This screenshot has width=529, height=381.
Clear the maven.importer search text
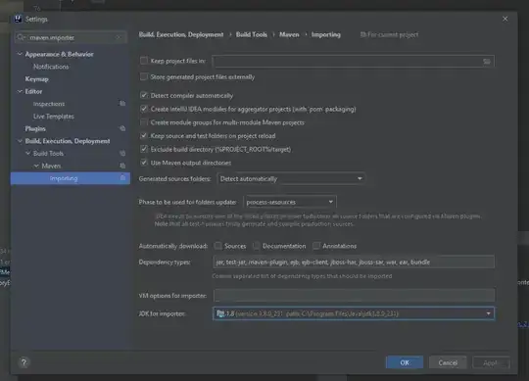[119, 37]
